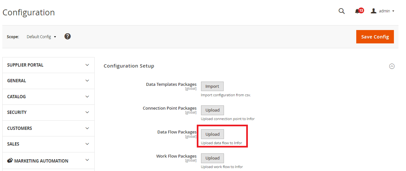Click 'Upload connection point to Infor' note
This screenshot has height=171, width=406.
[x=228, y=119]
